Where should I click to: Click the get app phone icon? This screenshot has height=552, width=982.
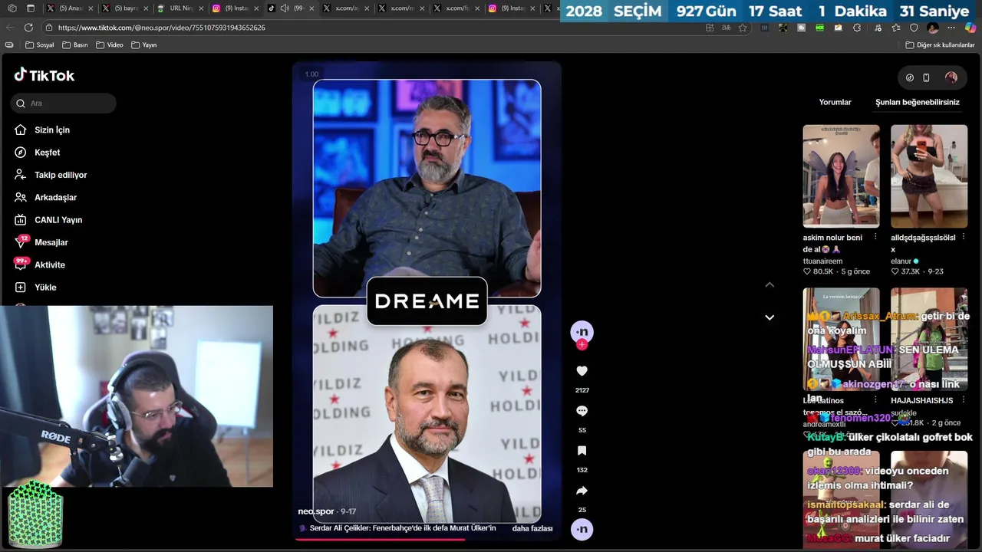(x=926, y=77)
